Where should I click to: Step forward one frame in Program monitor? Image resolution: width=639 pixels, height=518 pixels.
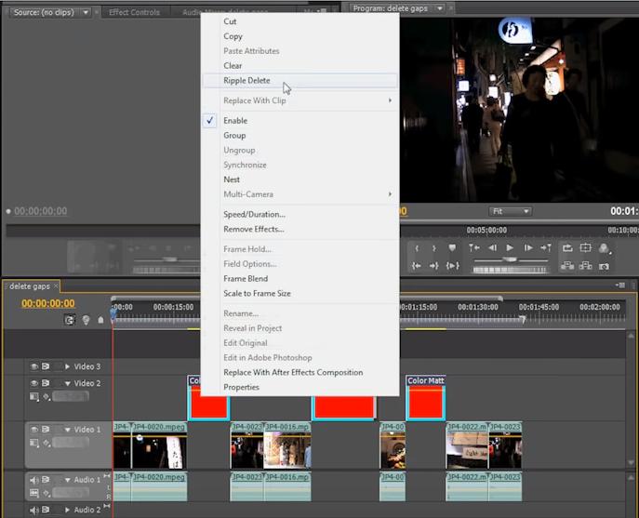(528, 248)
